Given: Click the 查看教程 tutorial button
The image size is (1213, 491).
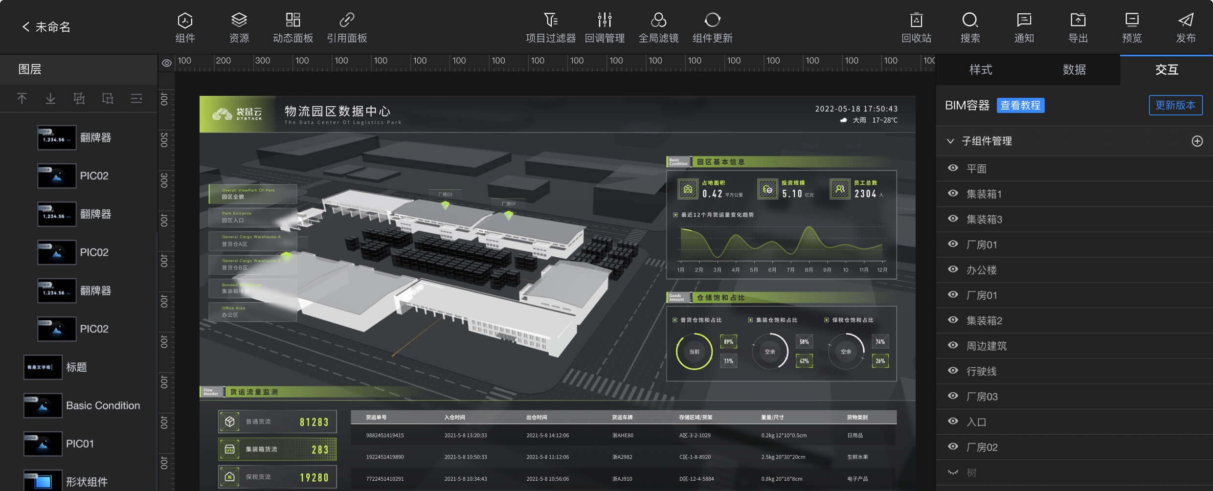Looking at the screenshot, I should (x=1020, y=105).
